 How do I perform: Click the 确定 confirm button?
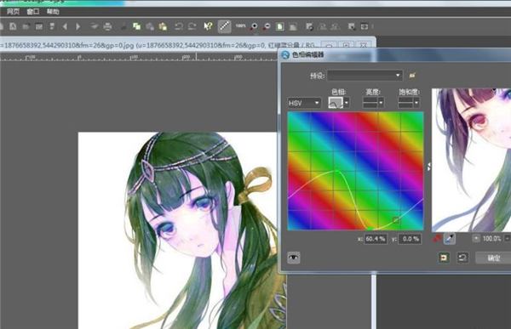point(493,258)
